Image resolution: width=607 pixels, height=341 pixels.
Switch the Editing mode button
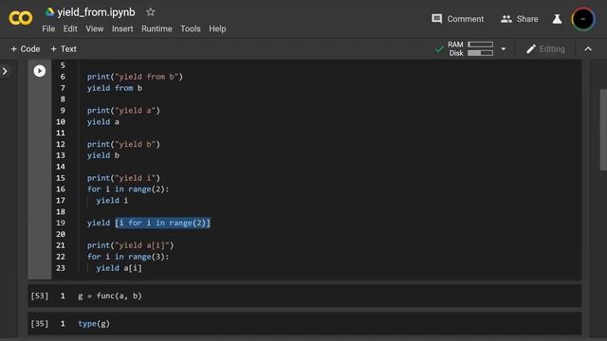coord(545,49)
